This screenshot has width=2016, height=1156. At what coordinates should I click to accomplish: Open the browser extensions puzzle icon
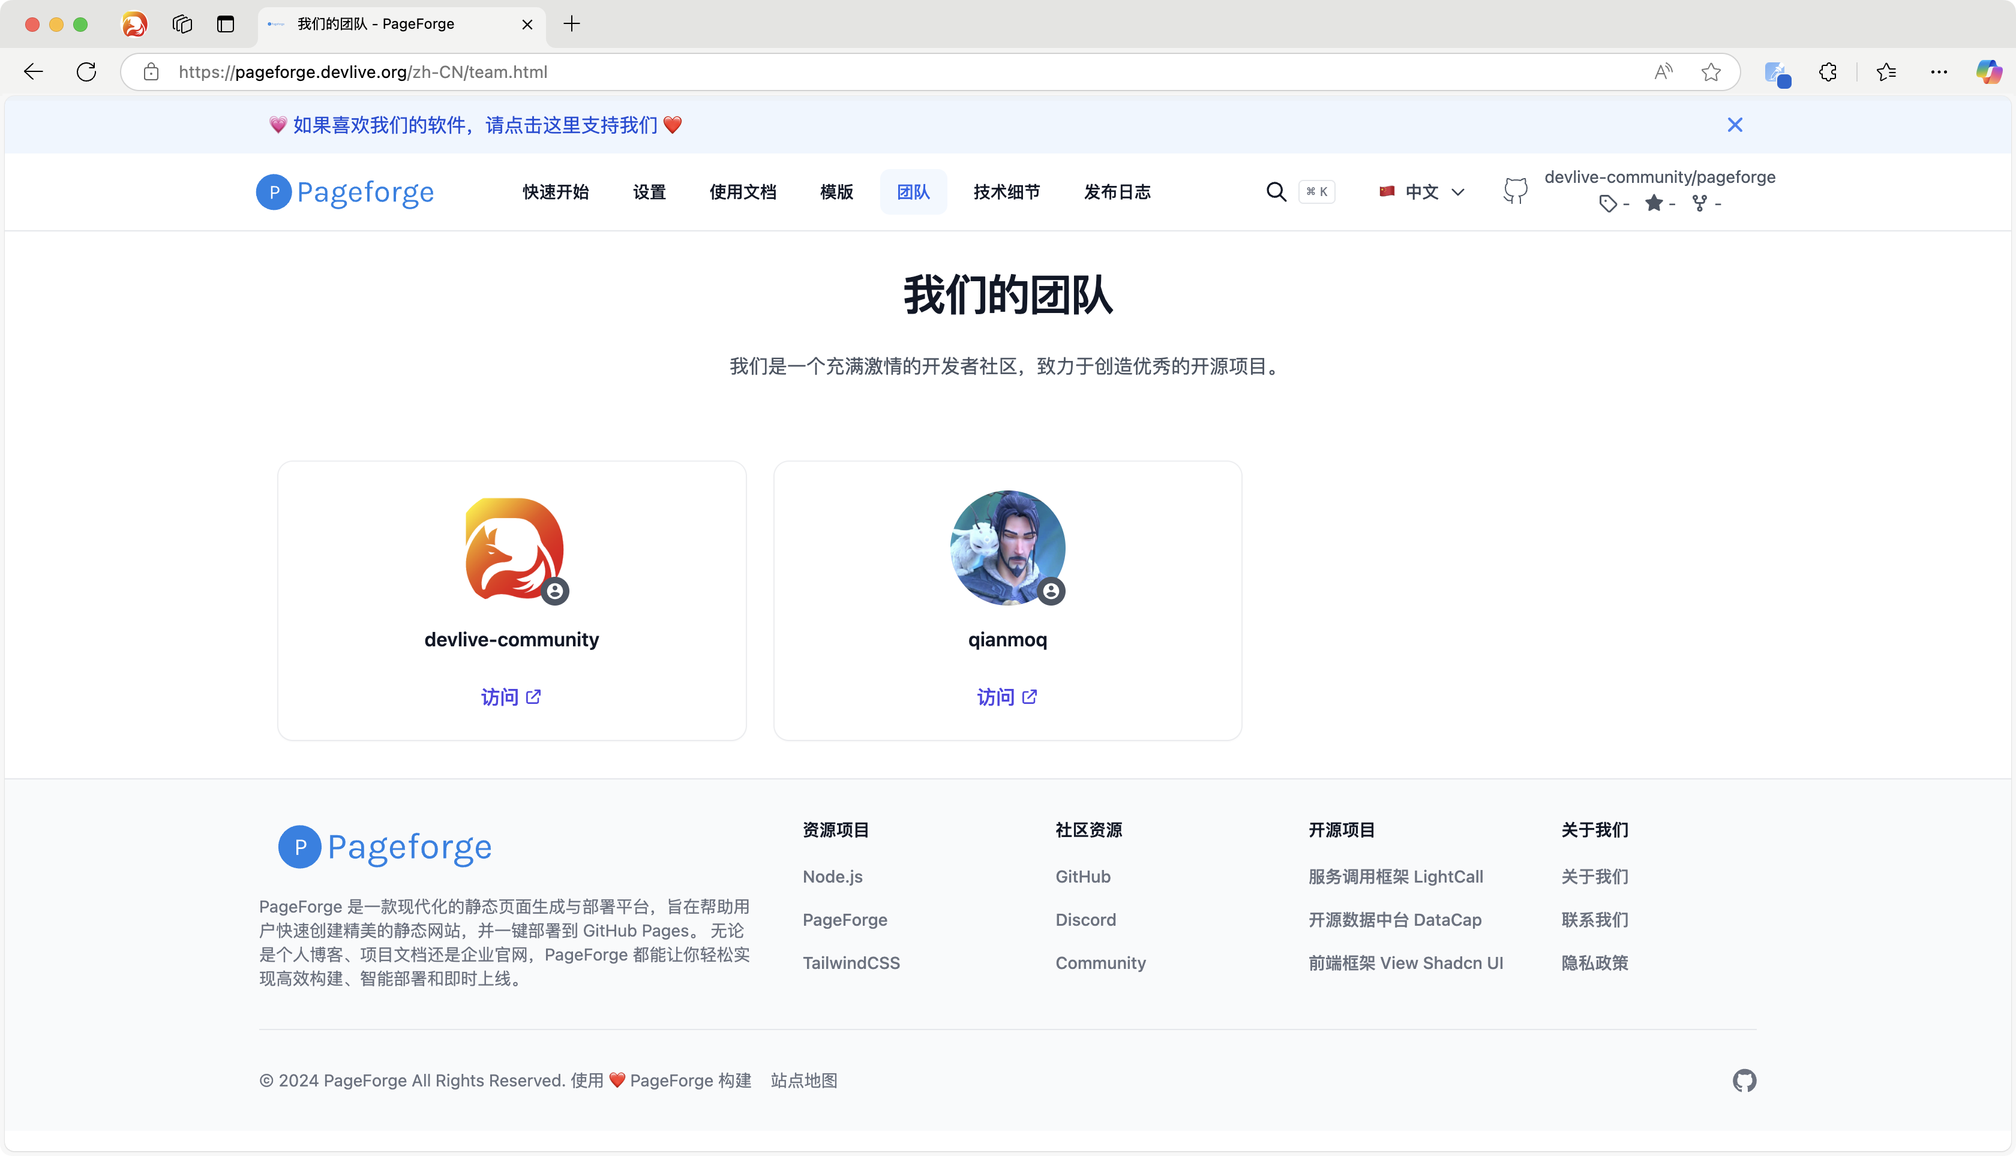click(1828, 72)
